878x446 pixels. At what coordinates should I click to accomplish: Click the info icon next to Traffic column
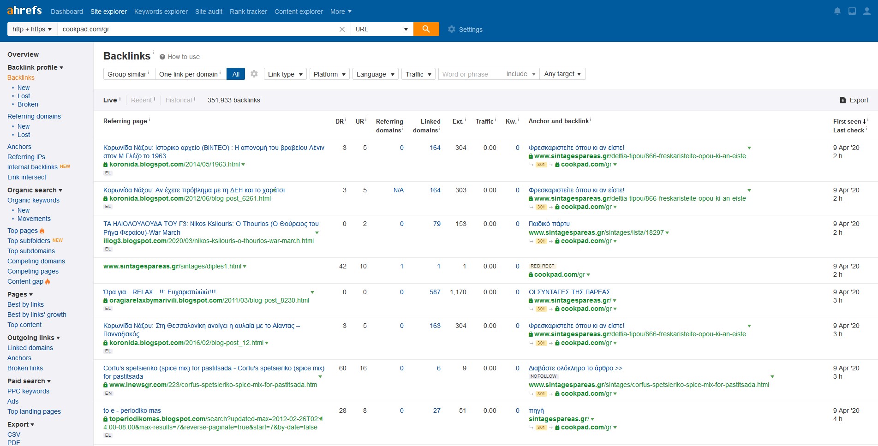(x=496, y=120)
